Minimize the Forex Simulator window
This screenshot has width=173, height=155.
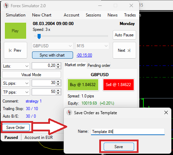(x=100, y=5)
